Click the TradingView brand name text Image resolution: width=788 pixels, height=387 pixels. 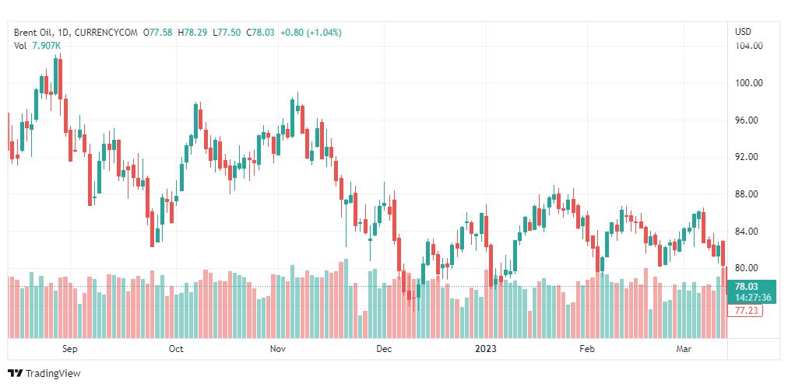point(53,374)
